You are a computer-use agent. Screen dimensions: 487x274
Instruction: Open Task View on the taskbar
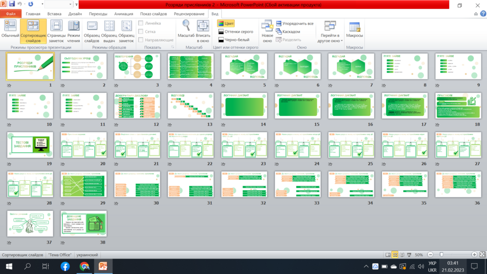pyautogui.click(x=46, y=266)
